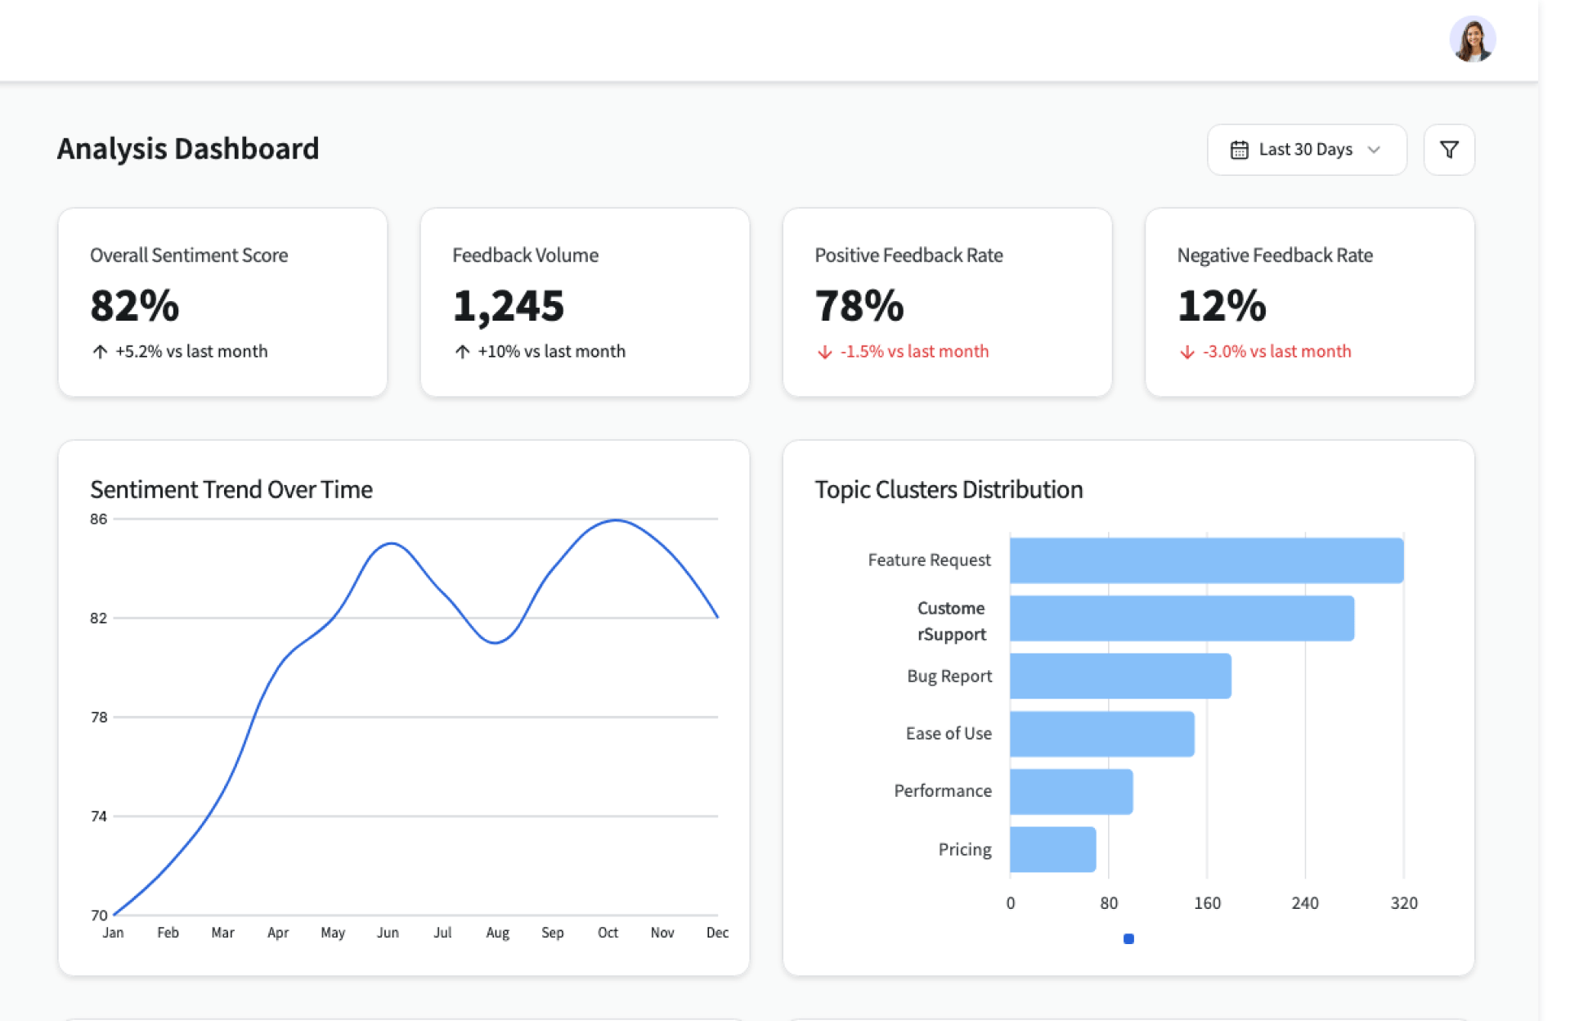Click the Feedback Volume 1,245 card

[x=585, y=303]
